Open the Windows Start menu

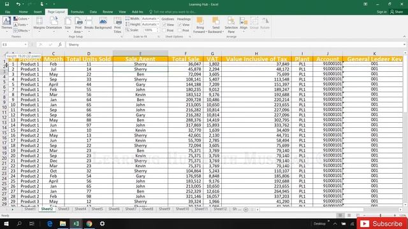[6, 223]
